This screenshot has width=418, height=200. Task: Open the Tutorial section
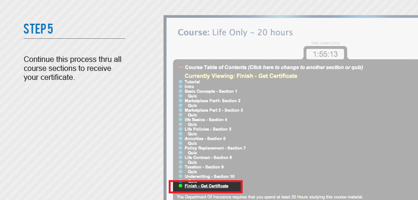(x=192, y=82)
